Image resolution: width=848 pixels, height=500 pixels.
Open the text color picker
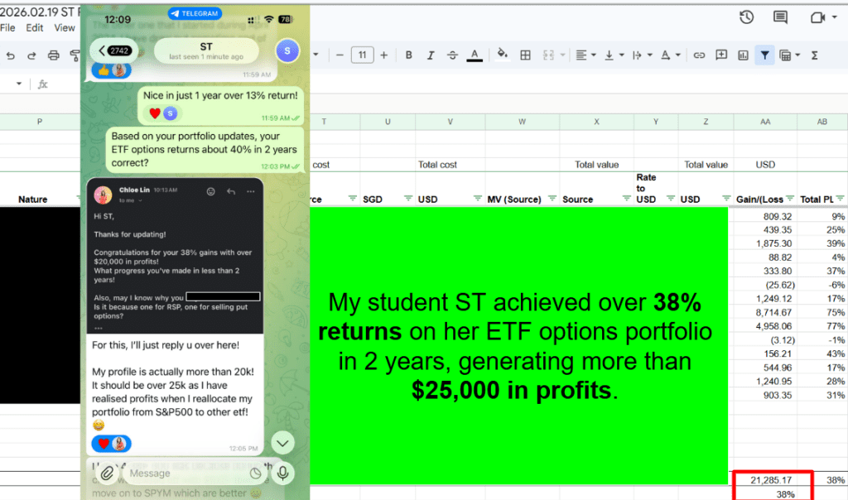475,55
